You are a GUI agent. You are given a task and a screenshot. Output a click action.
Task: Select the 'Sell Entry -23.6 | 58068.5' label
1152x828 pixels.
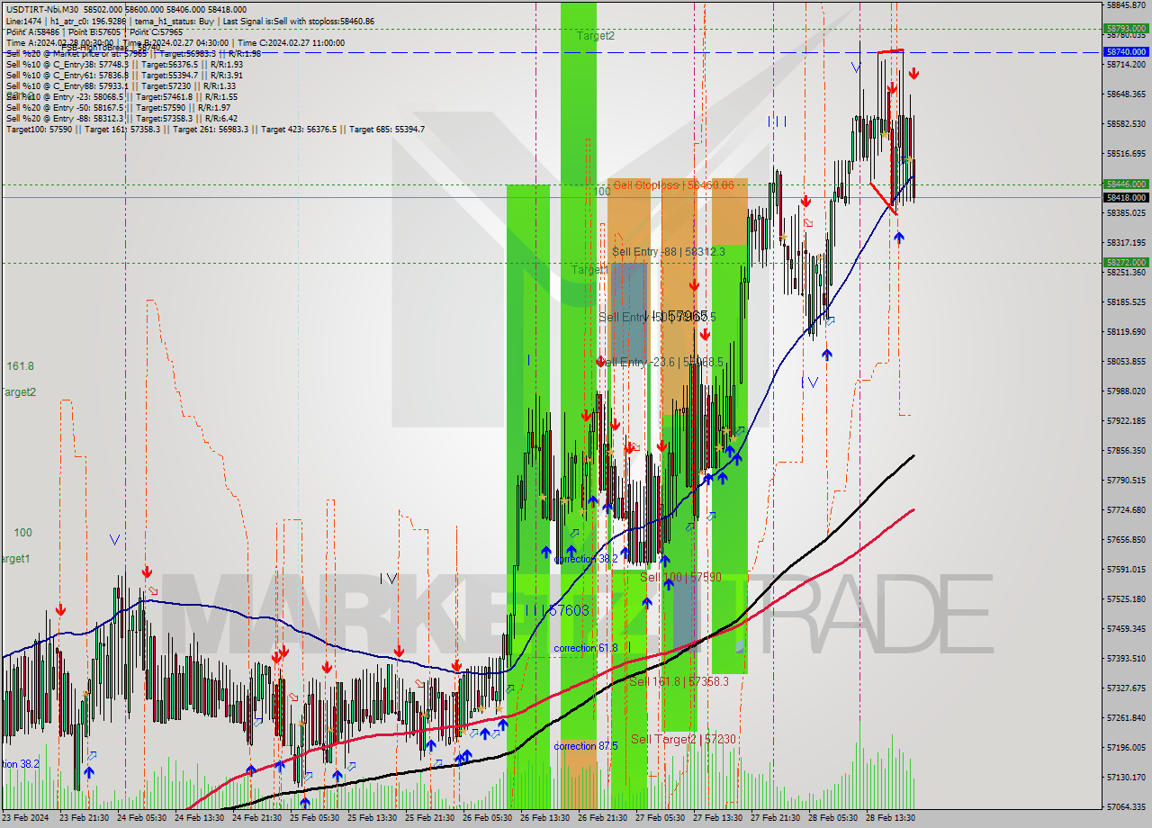pyautogui.click(x=661, y=362)
